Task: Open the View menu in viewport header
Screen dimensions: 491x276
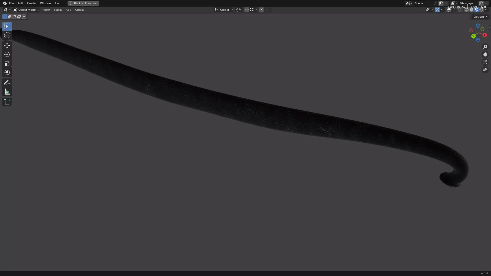Action: 46,10
